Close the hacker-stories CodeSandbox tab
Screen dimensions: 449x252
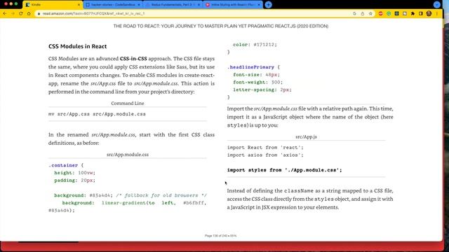click(139, 5)
